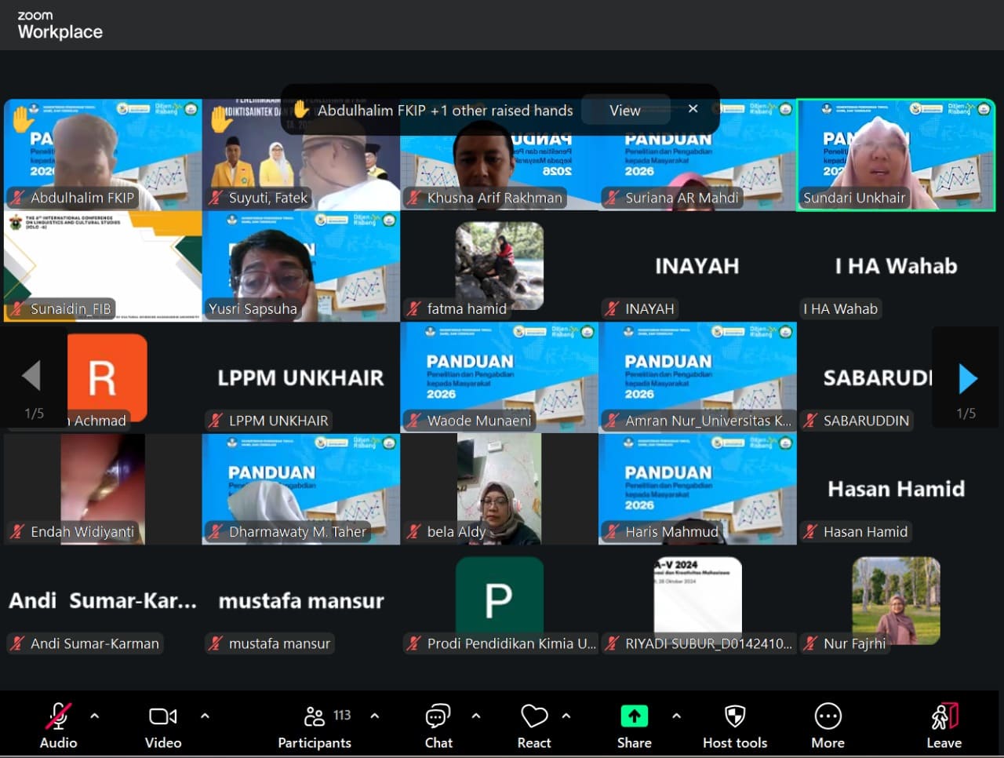Go to previous gallery page with left arrow
Viewport: 1004px width, 758px height.
coord(31,376)
